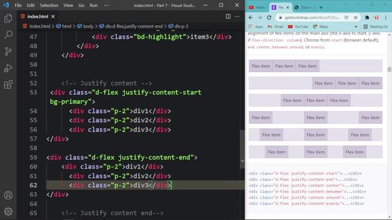The image size is (392, 220).
Task: Open the Run menu
Action: (x=94, y=5)
